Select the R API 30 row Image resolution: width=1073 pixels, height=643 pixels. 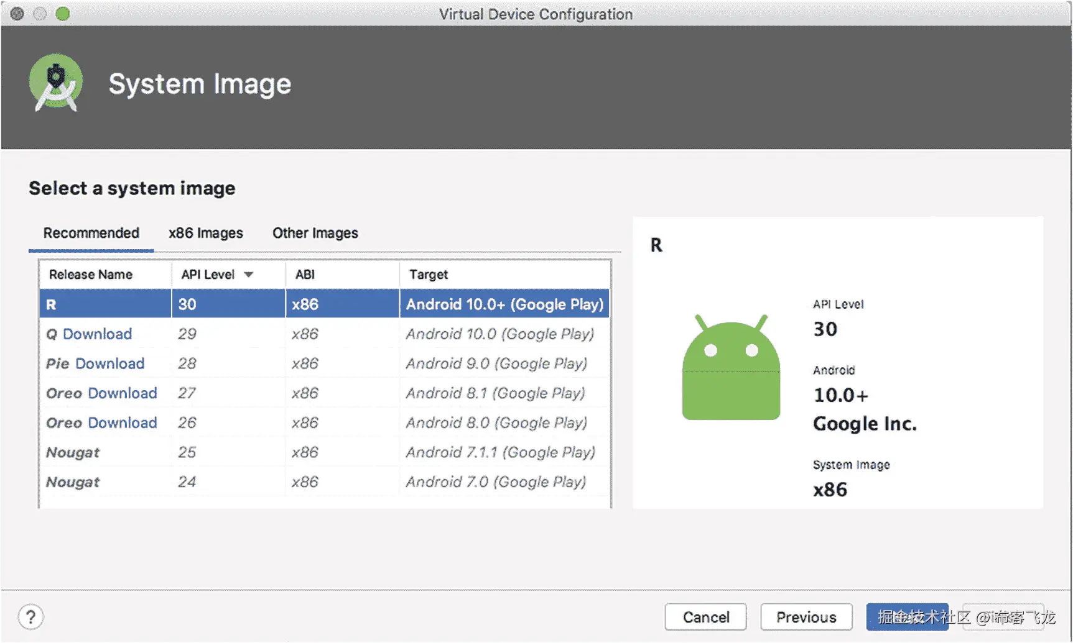click(x=323, y=304)
